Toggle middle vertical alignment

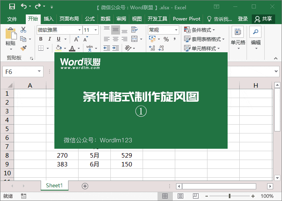[x=116, y=30]
